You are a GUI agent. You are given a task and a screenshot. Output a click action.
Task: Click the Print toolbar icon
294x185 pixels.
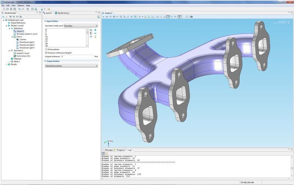(15, 9)
